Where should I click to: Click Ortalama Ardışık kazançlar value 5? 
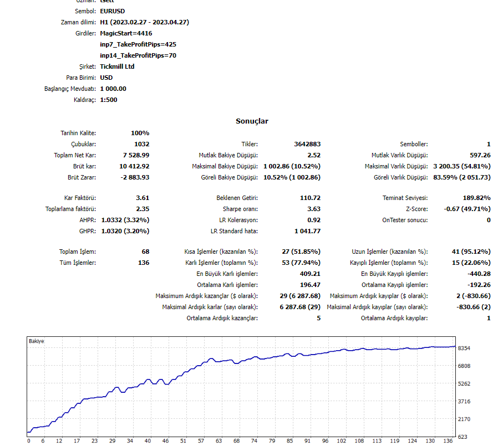318,318
